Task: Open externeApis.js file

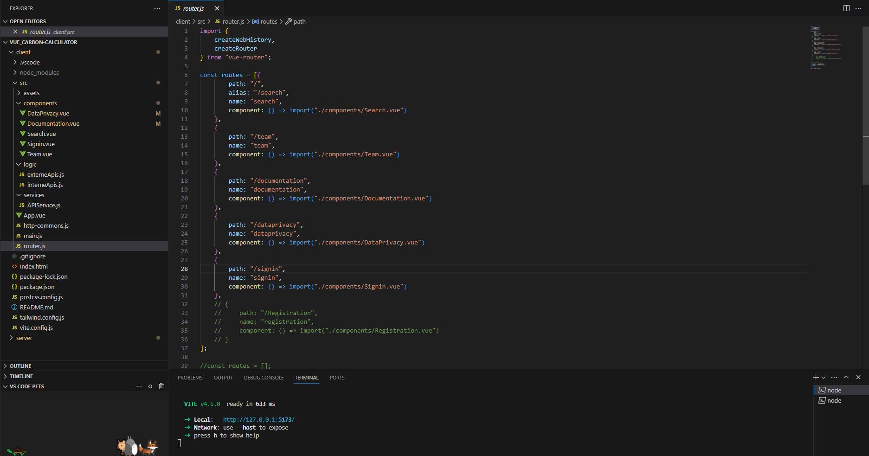Action: coord(45,174)
